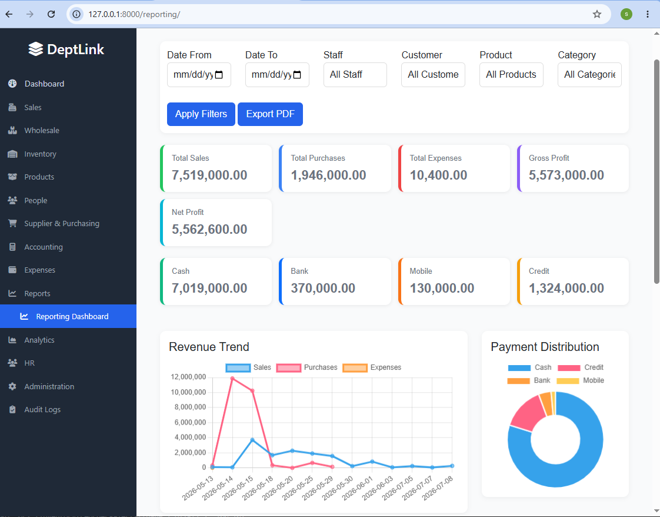Viewport: 660px width, 517px height.
Task: Click the Sales cash register icon
Action: click(x=12, y=107)
